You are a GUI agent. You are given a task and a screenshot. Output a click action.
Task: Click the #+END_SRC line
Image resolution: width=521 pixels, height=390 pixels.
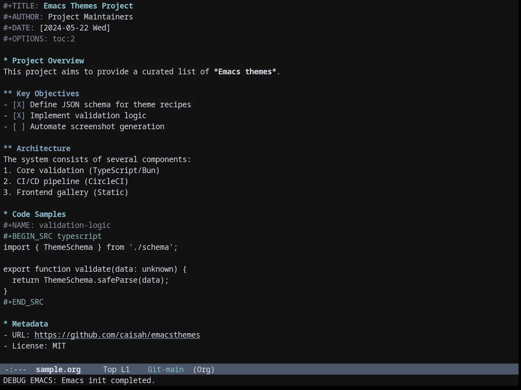[x=23, y=302]
